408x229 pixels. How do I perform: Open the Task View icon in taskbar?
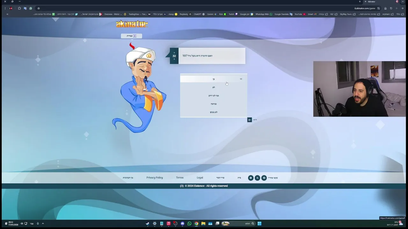point(217,224)
